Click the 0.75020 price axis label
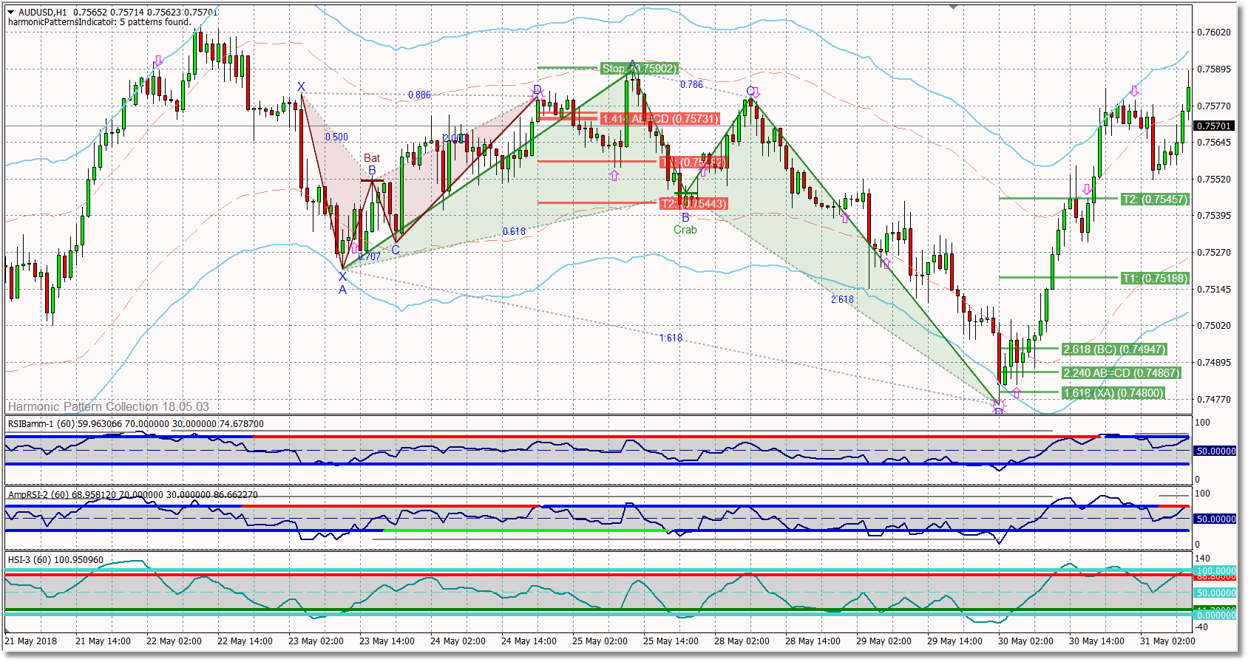 (1214, 326)
